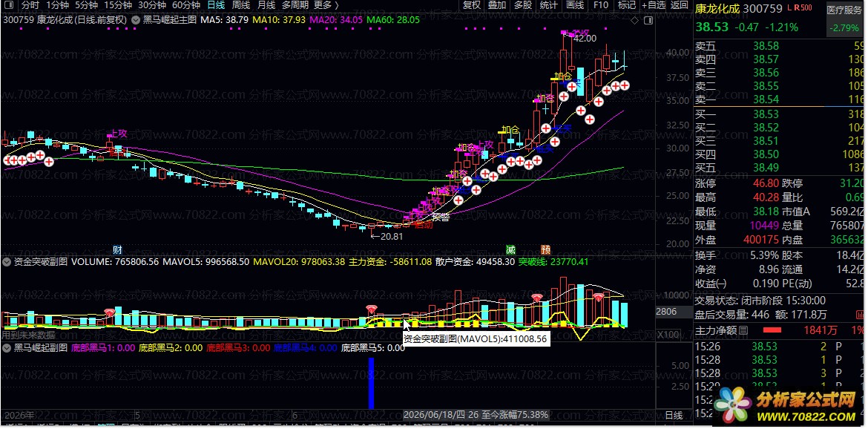Expand the 更多 periods menu
The width and height of the screenshot is (868, 429).
[x=326, y=5]
